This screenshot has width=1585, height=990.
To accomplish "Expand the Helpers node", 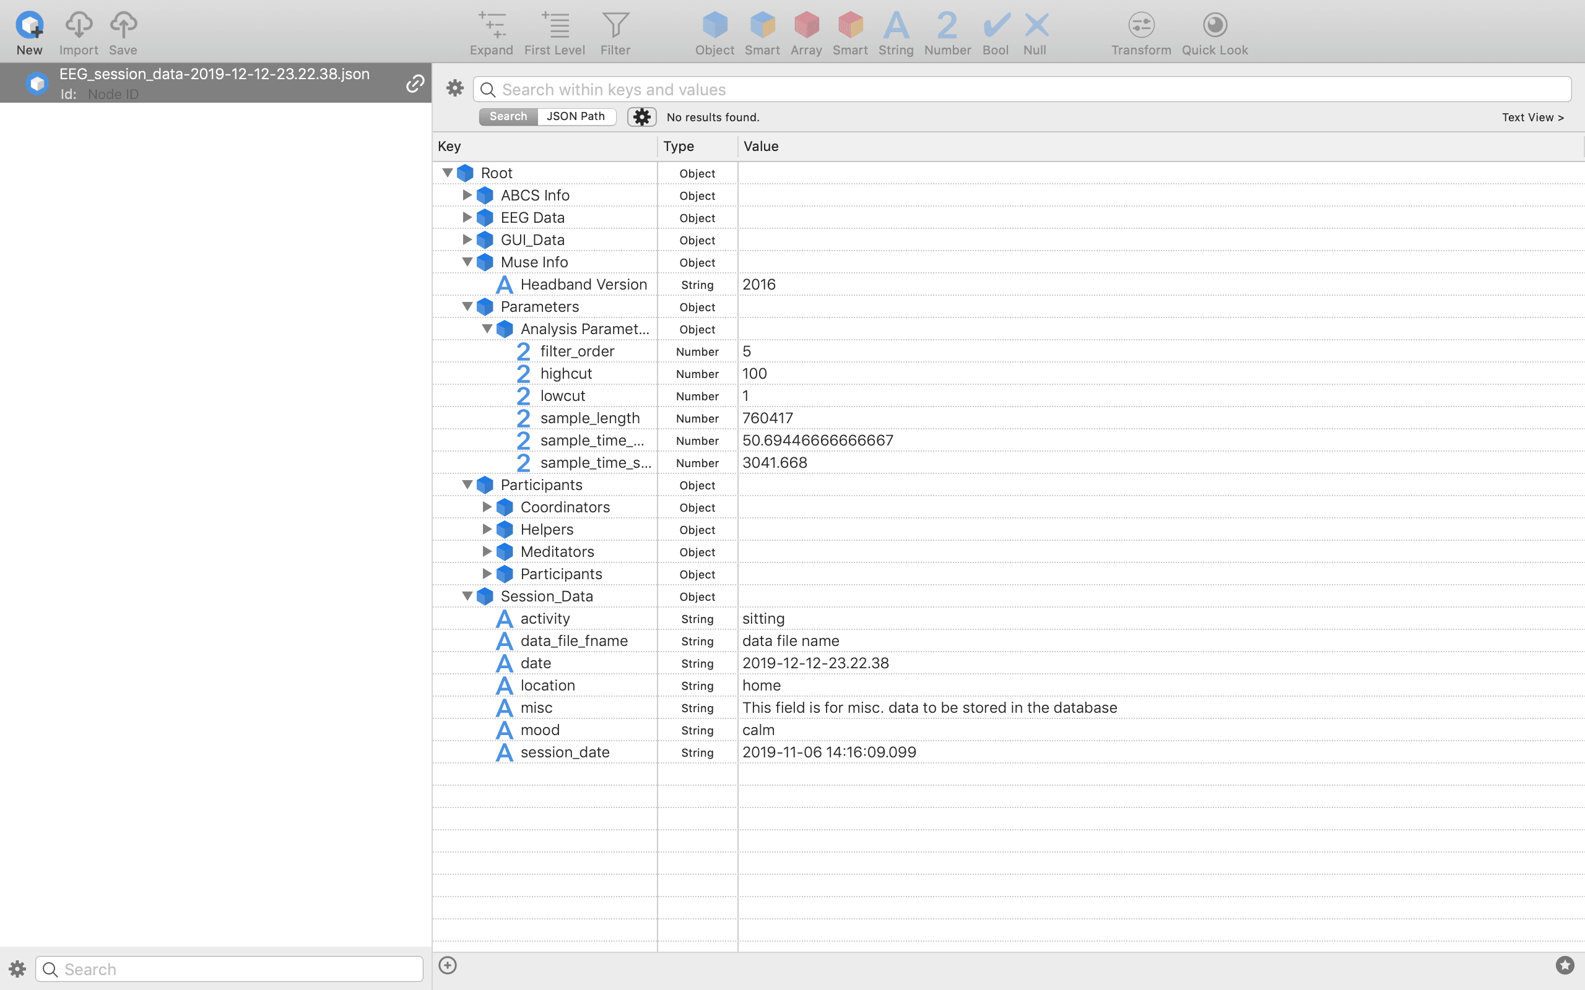I will [x=487, y=529].
